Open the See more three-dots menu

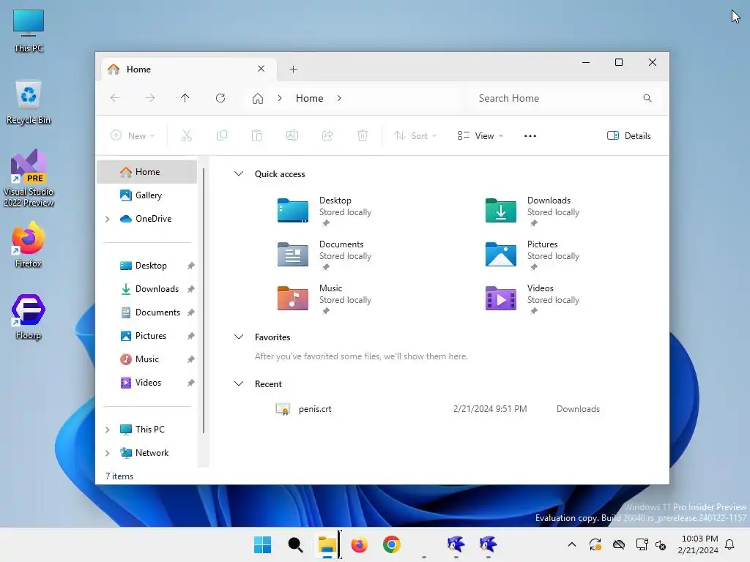[x=530, y=135]
